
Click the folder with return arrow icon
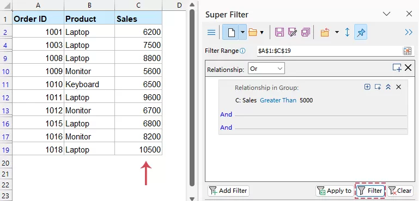point(325,33)
